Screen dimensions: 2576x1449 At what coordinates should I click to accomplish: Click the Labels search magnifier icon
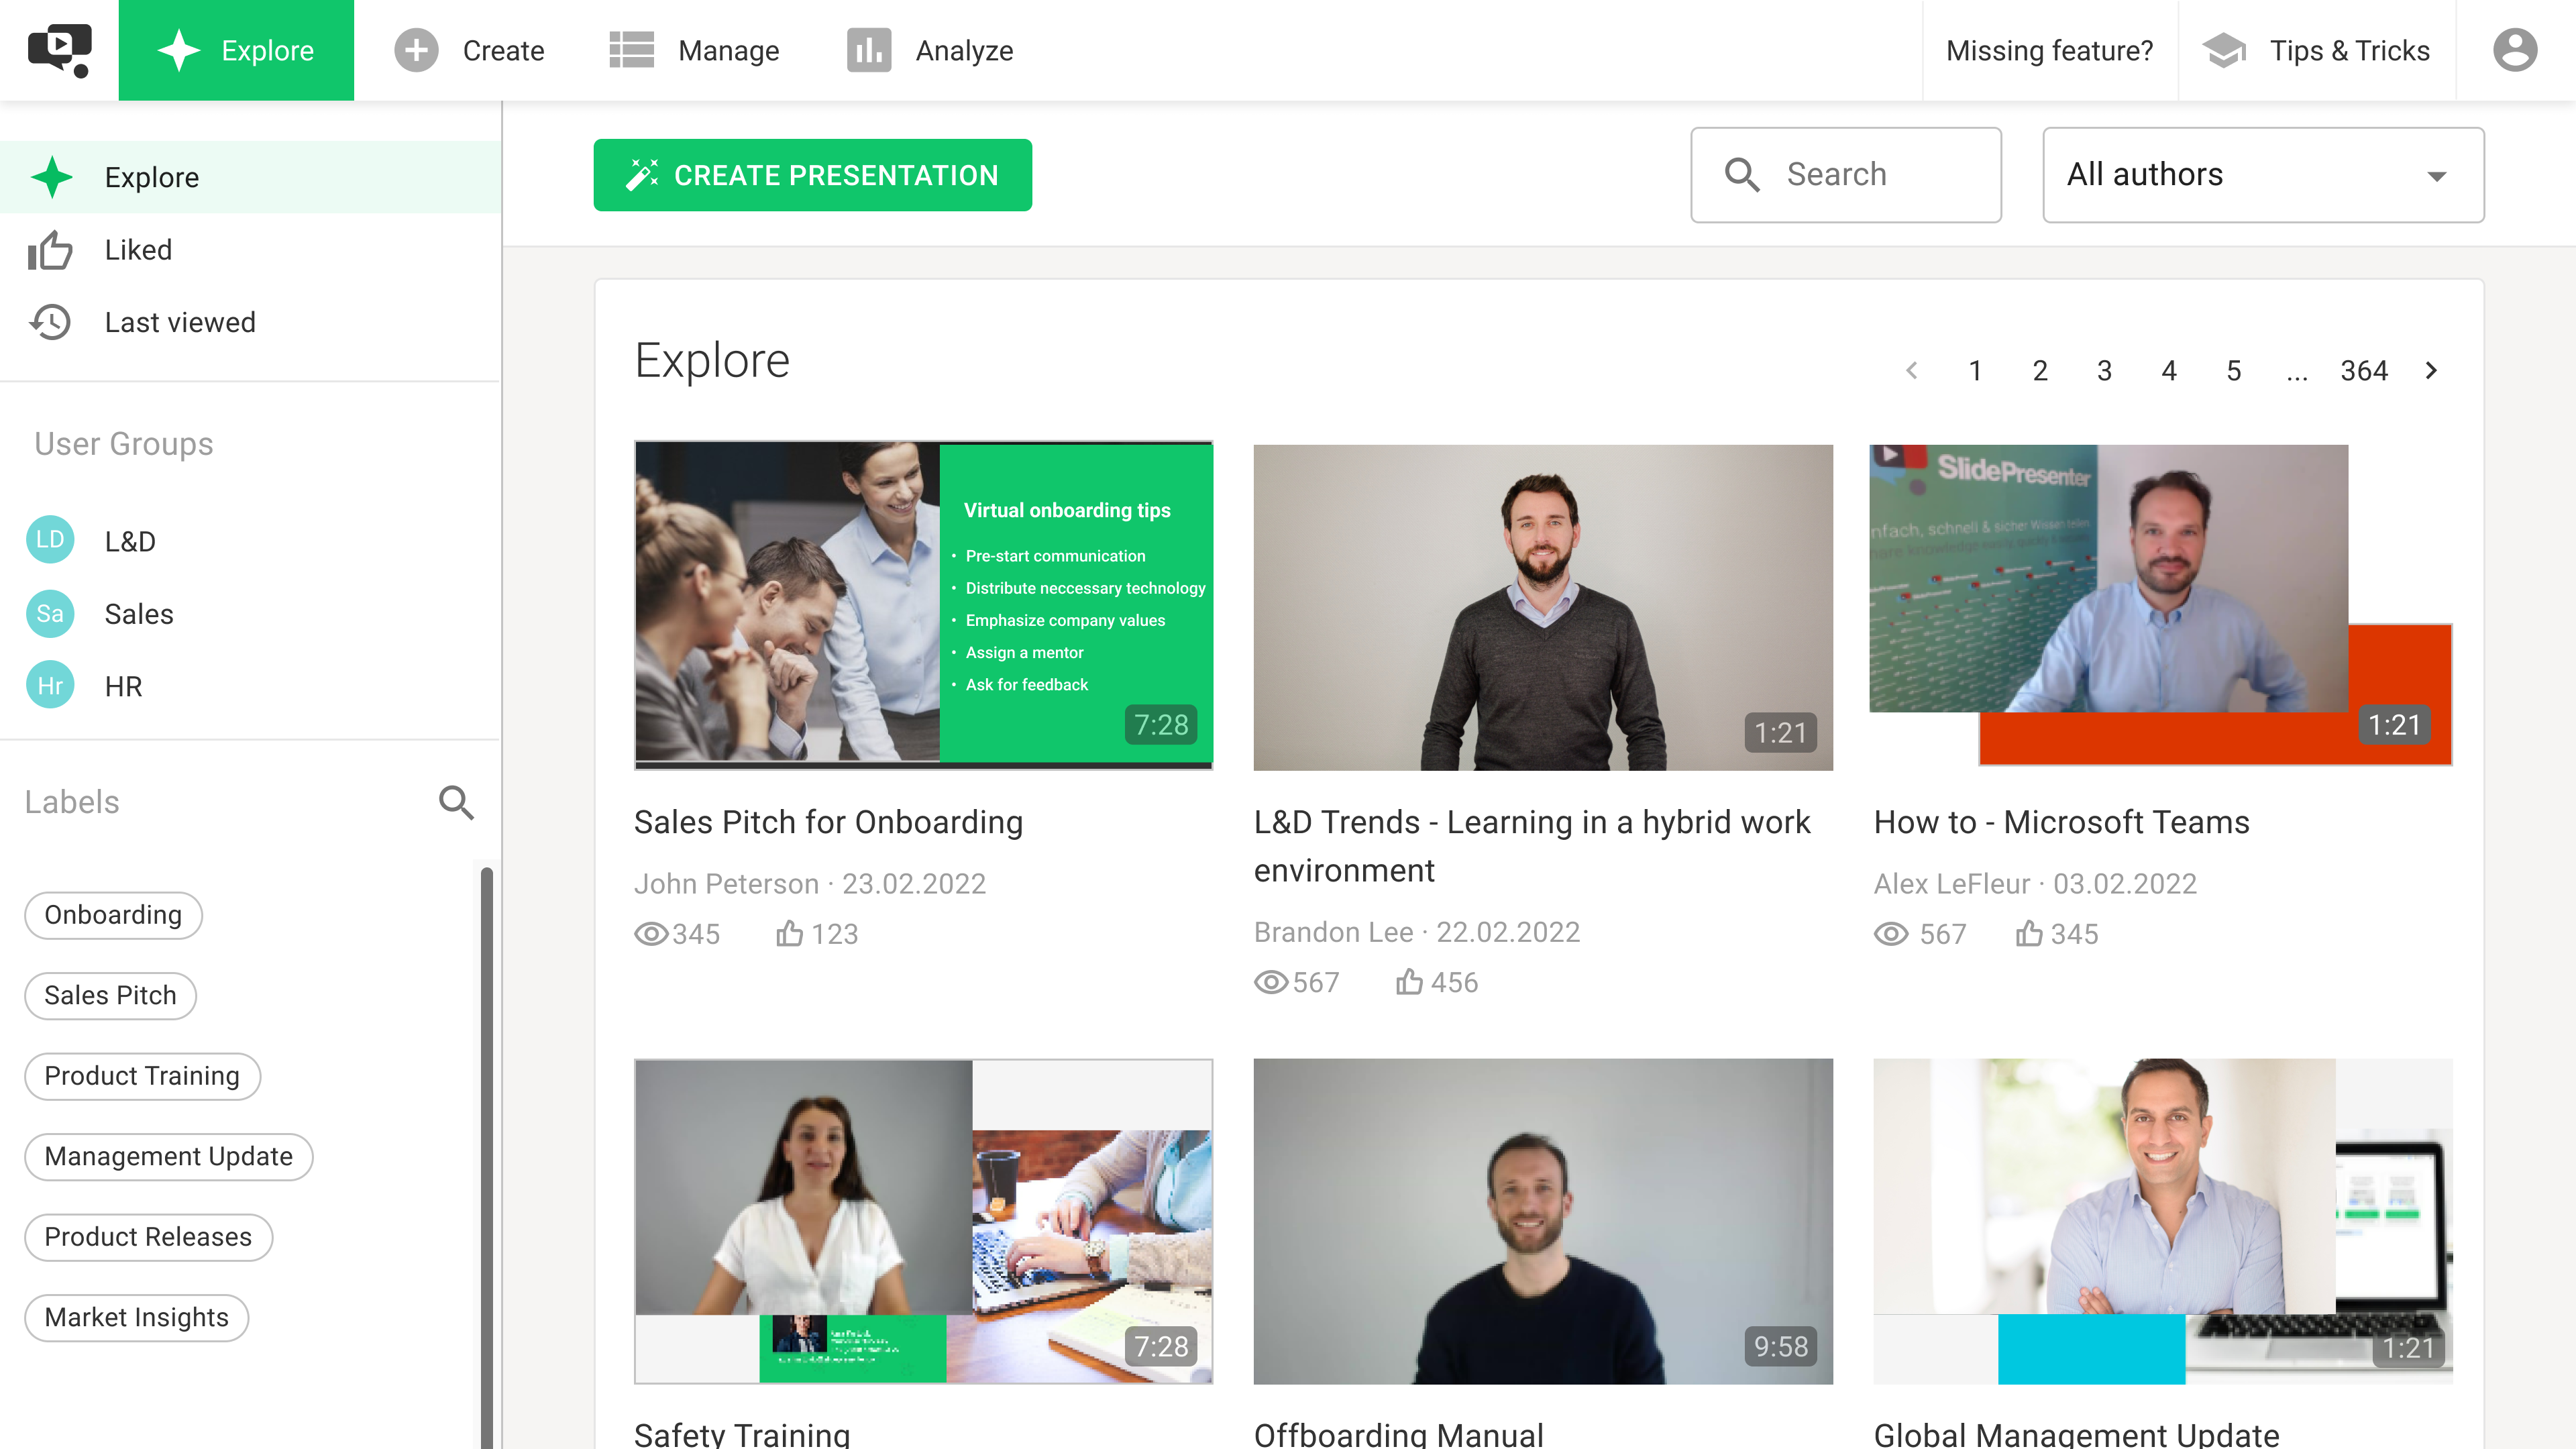[456, 802]
